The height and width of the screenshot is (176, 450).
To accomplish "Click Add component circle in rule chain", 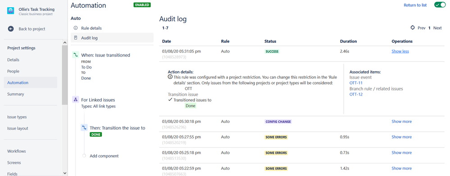I will [x=84, y=156].
